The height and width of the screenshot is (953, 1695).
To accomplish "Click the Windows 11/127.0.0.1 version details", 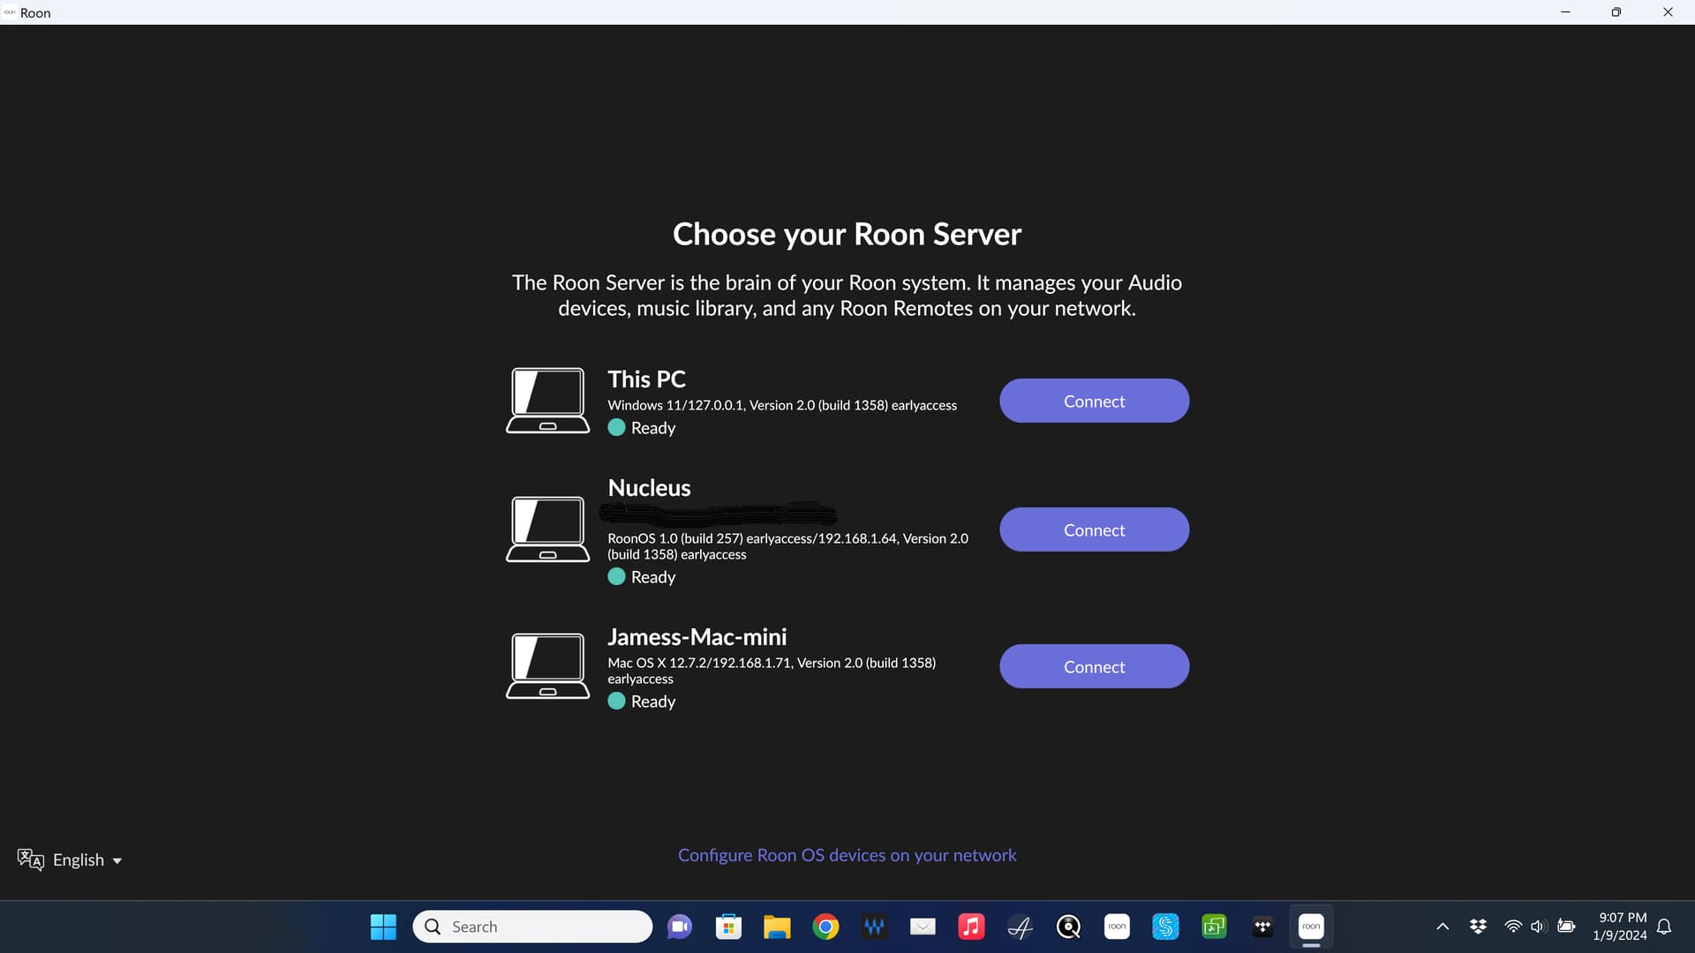I will point(782,405).
